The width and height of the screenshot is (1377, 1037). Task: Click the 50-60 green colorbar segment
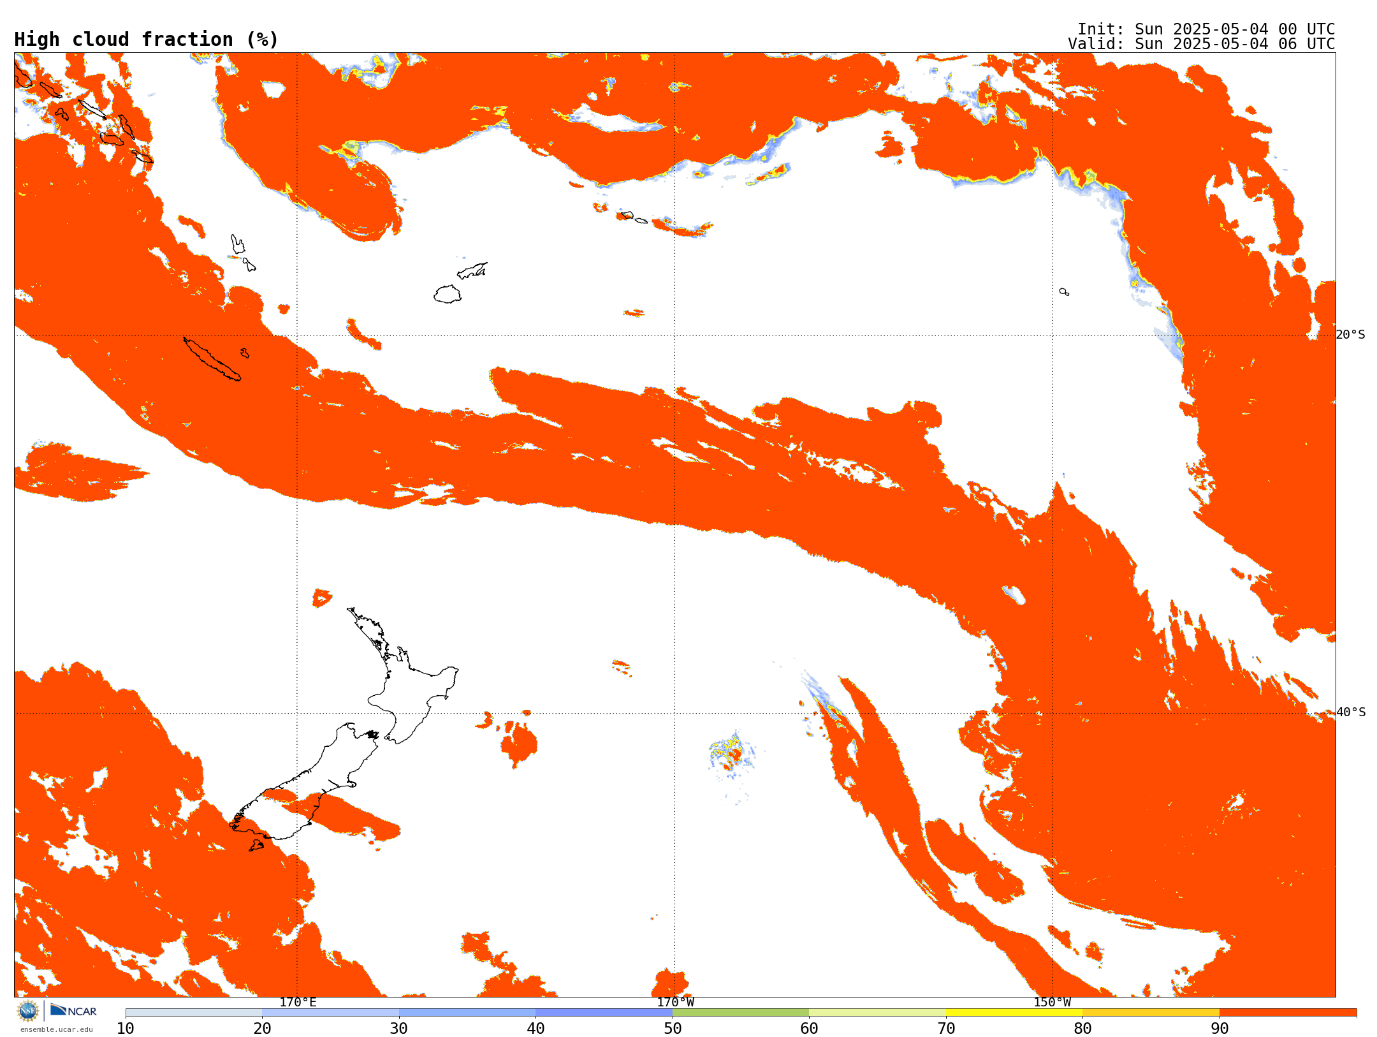(x=741, y=1013)
